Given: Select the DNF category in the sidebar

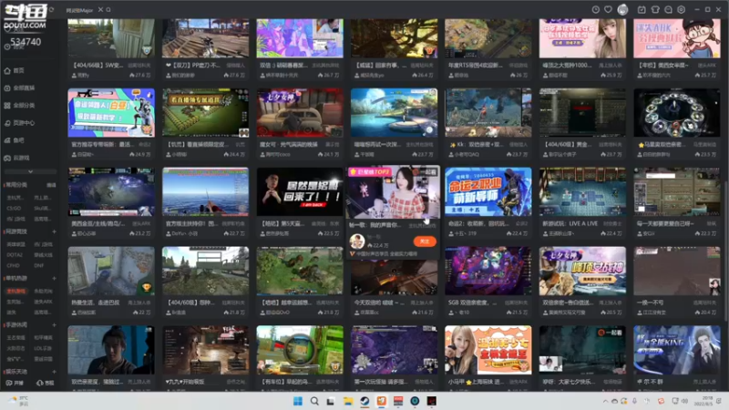Looking at the screenshot, I should coord(39,265).
